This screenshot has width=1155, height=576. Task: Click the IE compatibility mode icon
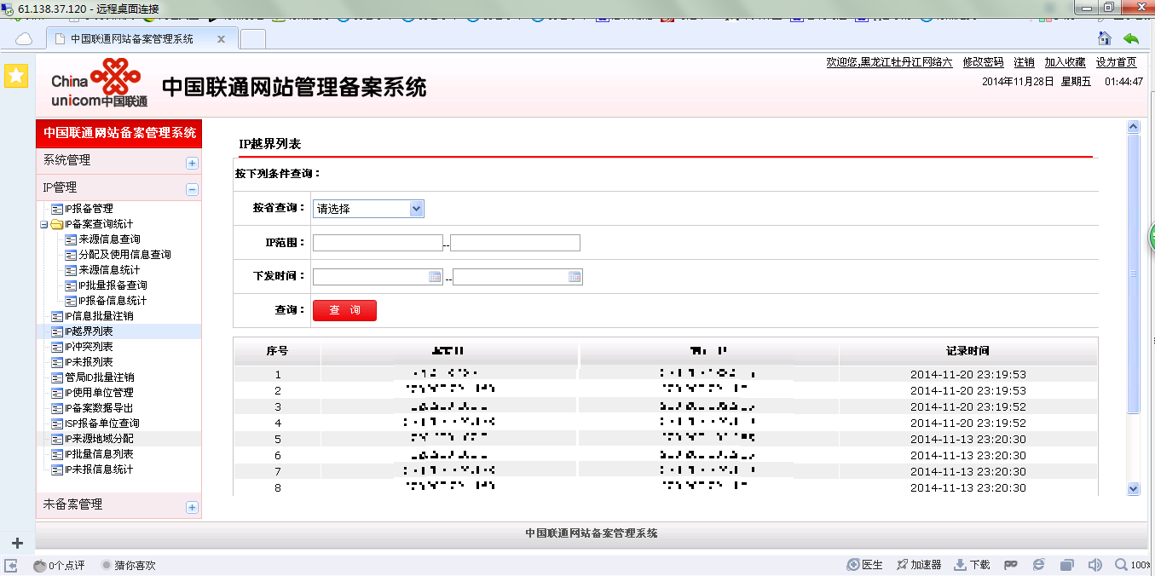pos(1038,565)
